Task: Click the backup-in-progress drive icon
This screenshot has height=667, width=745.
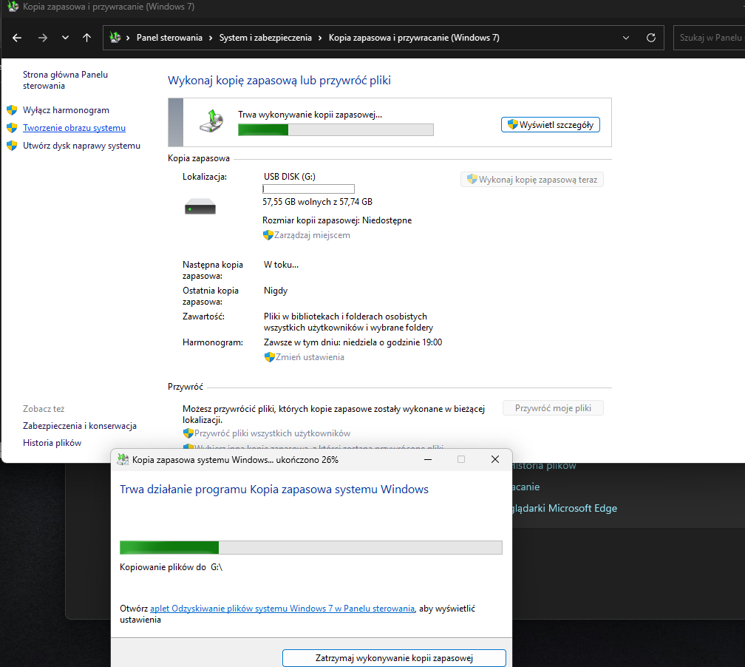Action: [211, 121]
